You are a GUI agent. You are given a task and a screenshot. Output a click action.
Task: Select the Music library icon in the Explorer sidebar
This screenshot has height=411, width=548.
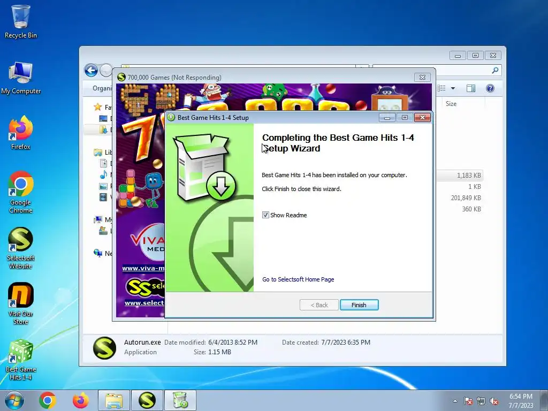(103, 174)
